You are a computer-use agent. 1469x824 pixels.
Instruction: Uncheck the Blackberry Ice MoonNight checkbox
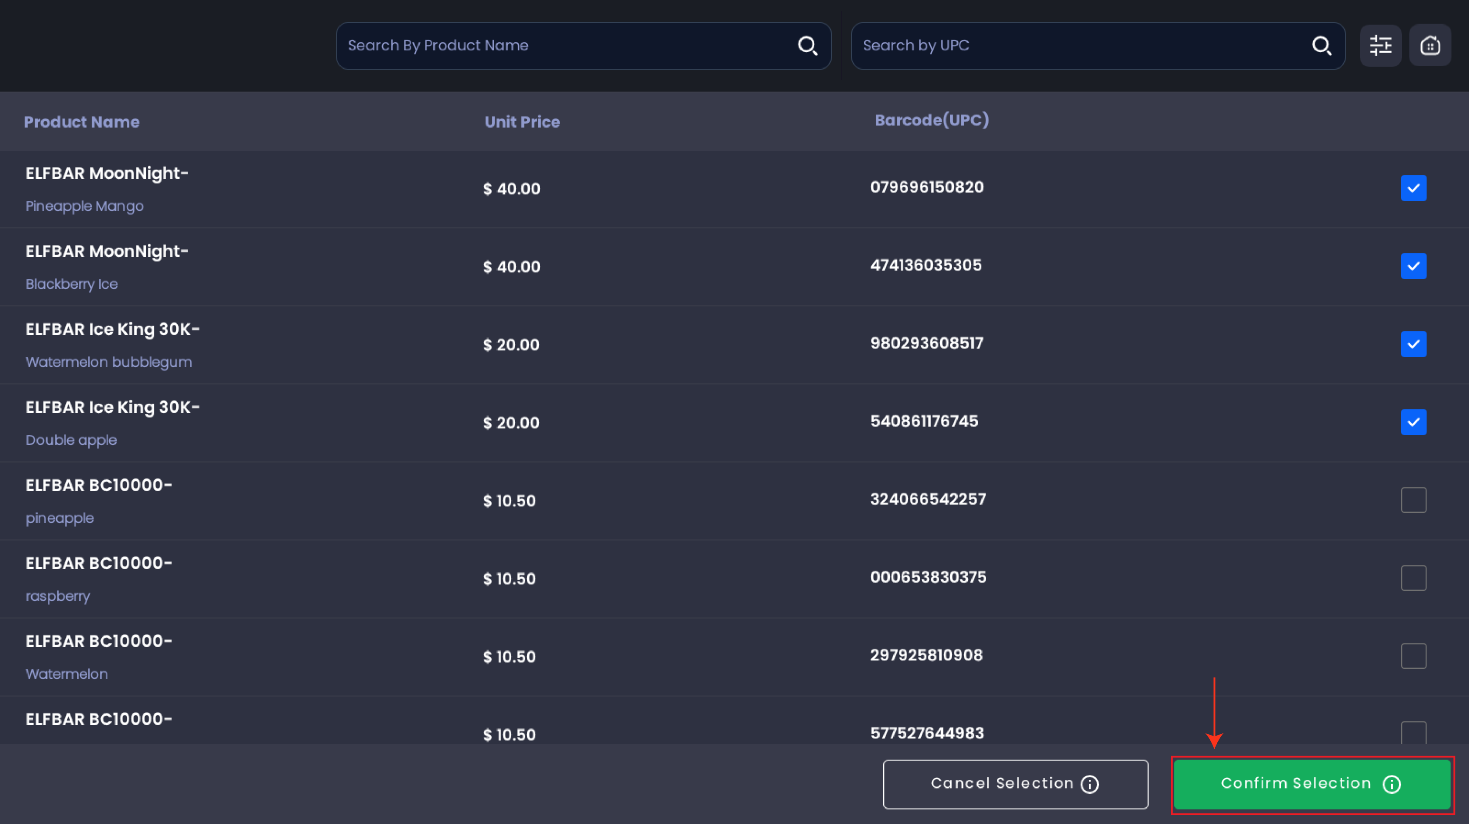(1414, 266)
